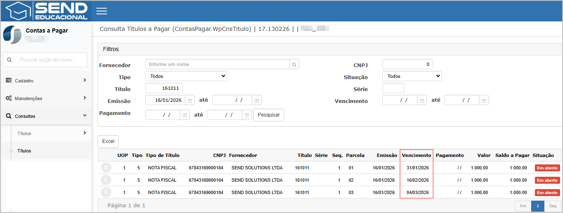View details icon for parcela 03 row

[106, 192]
